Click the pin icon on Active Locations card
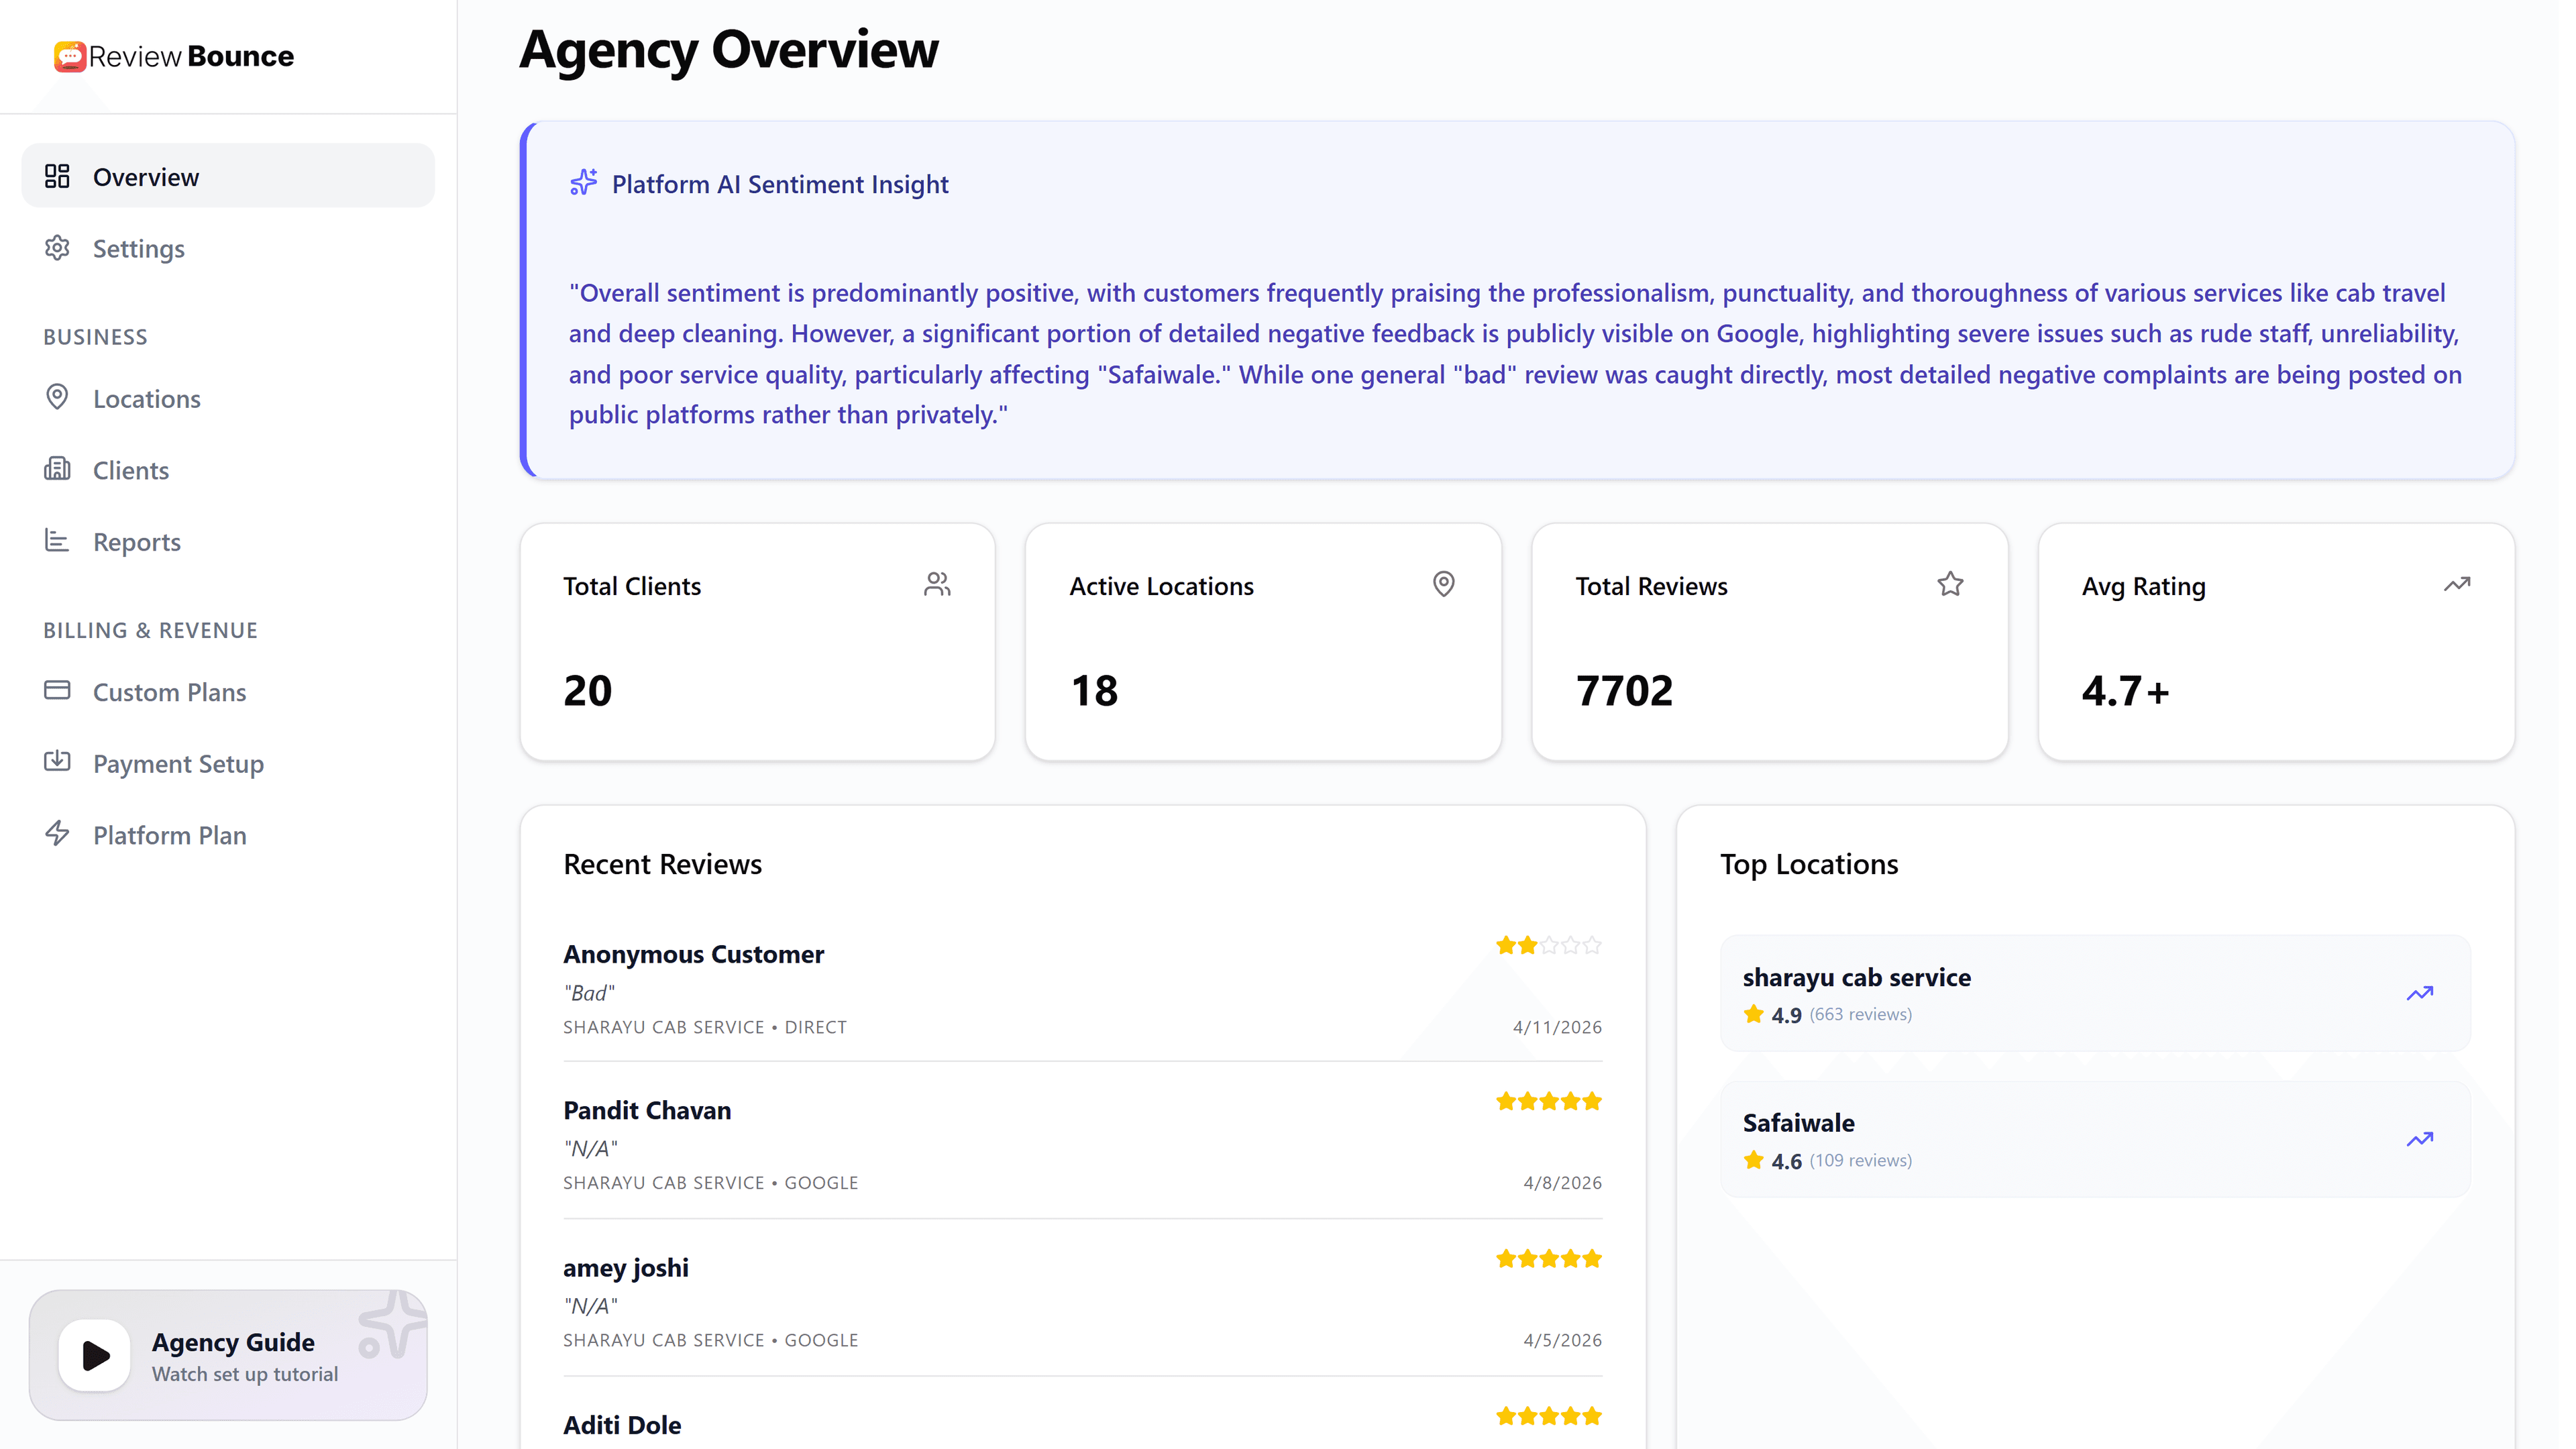 (x=1444, y=584)
